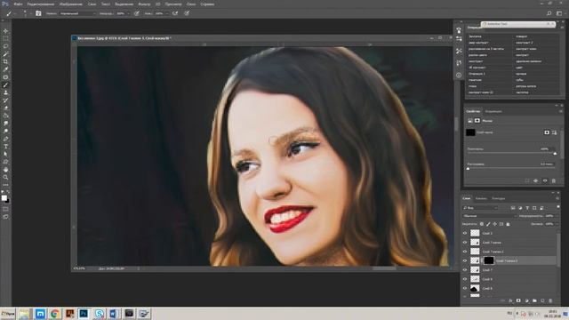Add a new adjustment layer icon
Screen dimensions: 569x320
point(526,300)
